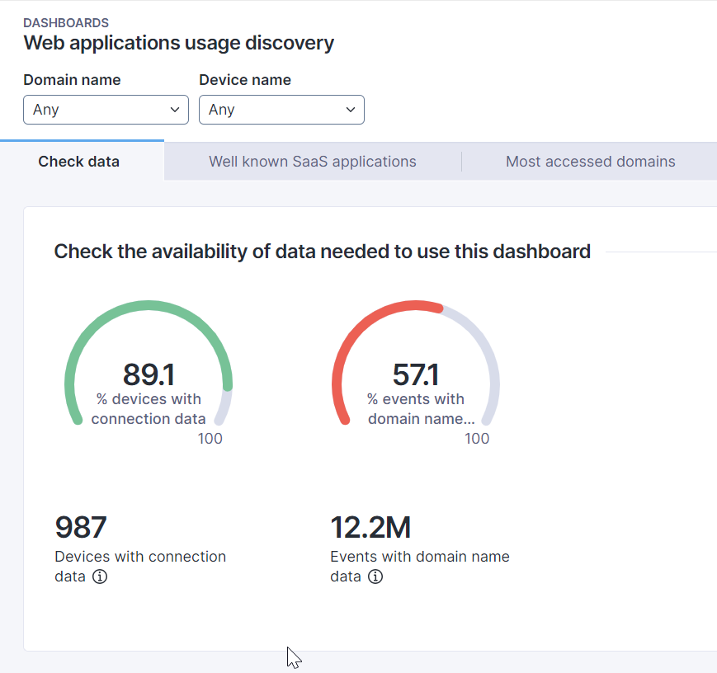Click the Web applications usage discovery title
This screenshot has height=673, width=717.
[179, 43]
